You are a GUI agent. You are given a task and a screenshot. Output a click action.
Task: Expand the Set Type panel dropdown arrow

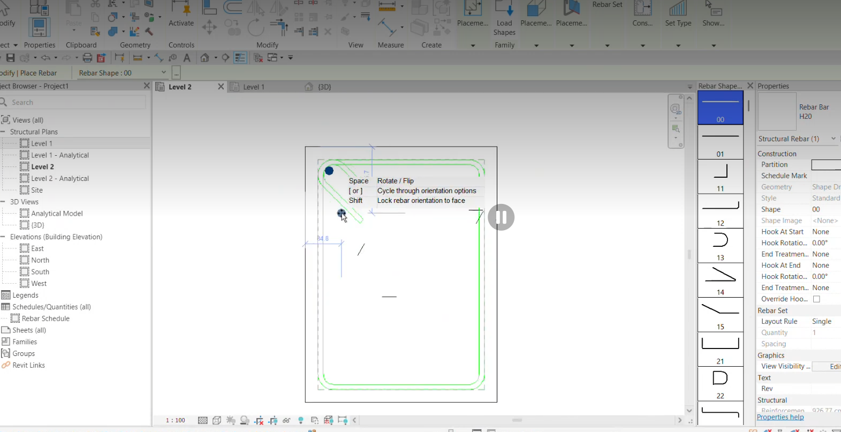point(678,46)
